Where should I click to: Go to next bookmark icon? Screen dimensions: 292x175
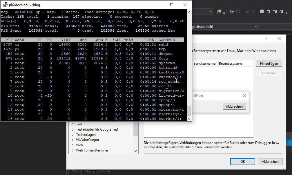tap(275, 12)
